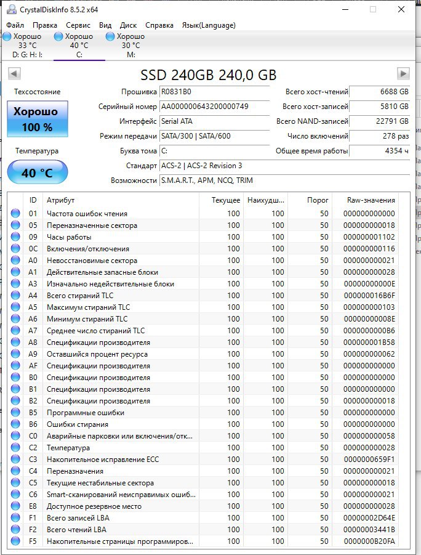Click the Хорошо 100 % health status button

pyautogui.click(x=38, y=119)
